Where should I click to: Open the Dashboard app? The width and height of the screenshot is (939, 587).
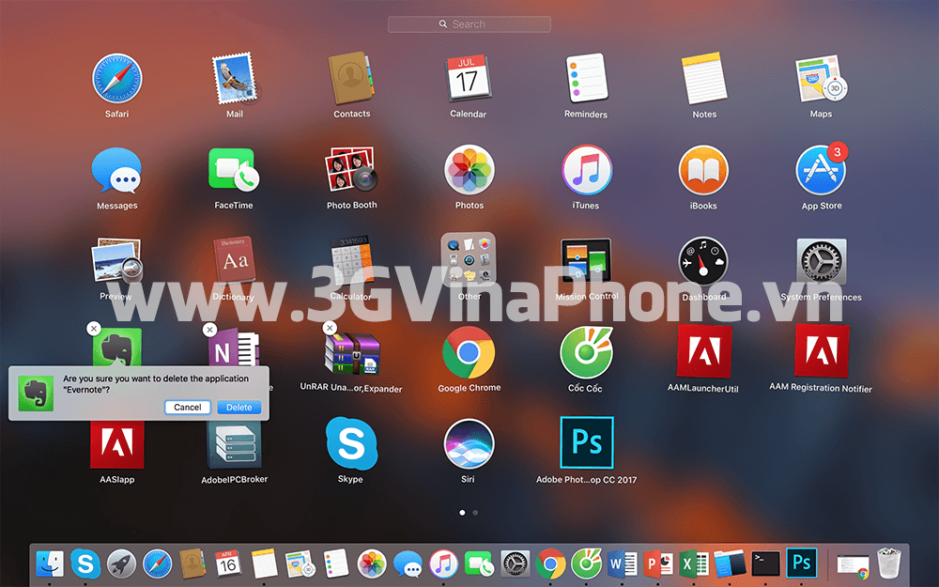tap(703, 261)
